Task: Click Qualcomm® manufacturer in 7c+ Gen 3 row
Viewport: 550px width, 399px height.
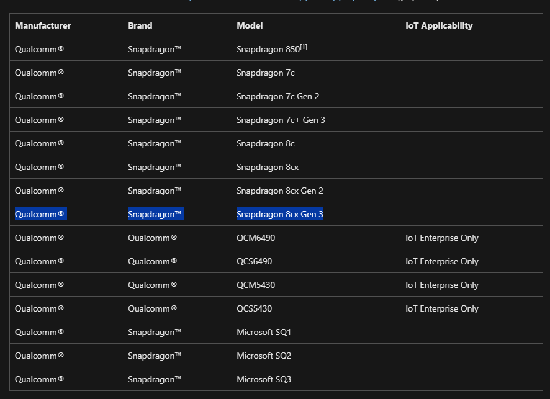Action: point(39,120)
